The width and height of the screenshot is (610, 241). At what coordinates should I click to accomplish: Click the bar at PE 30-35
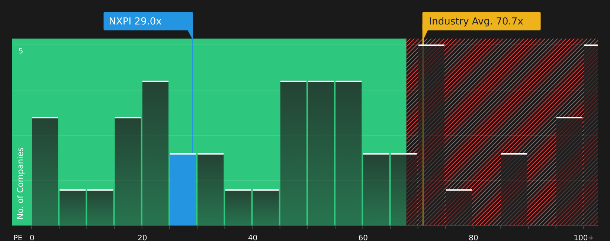pos(211,189)
